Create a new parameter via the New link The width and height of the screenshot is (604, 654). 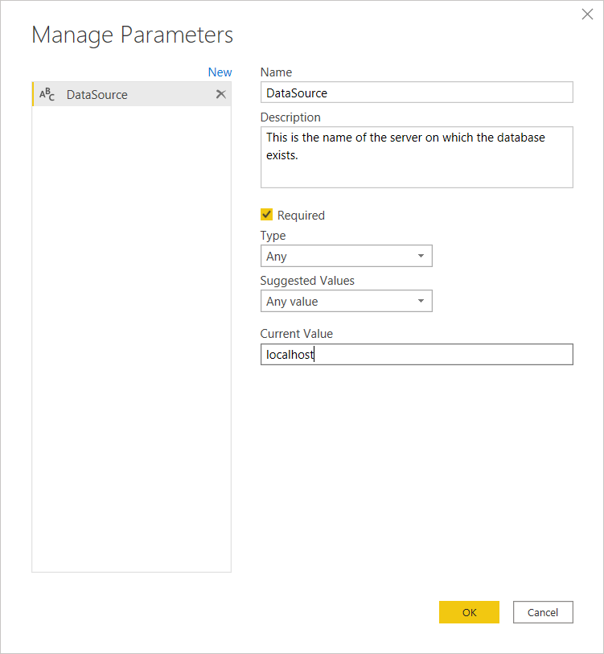click(220, 72)
